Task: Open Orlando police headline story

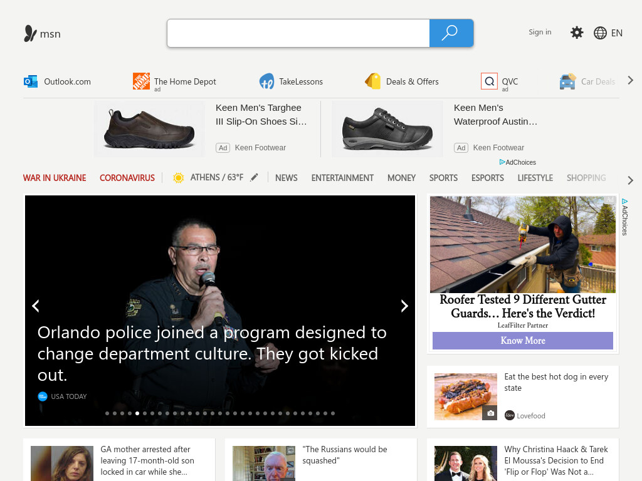Action: tap(212, 353)
